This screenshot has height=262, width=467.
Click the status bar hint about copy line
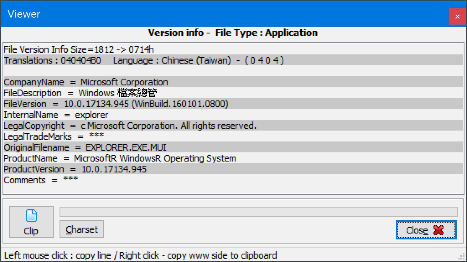[x=140, y=255]
